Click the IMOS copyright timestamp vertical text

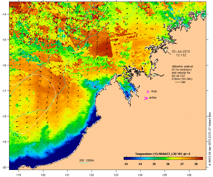[210, 139]
